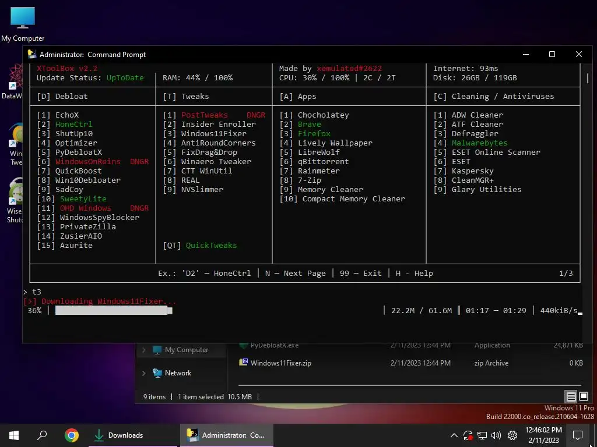Expand My Computer in Explorer tree
The width and height of the screenshot is (597, 447).
pos(144,350)
